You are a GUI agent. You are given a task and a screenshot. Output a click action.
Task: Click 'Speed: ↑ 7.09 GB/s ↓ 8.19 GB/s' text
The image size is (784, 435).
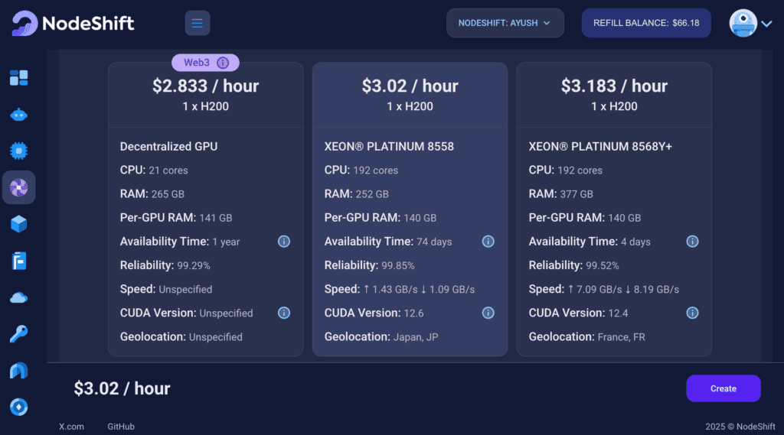(x=604, y=290)
